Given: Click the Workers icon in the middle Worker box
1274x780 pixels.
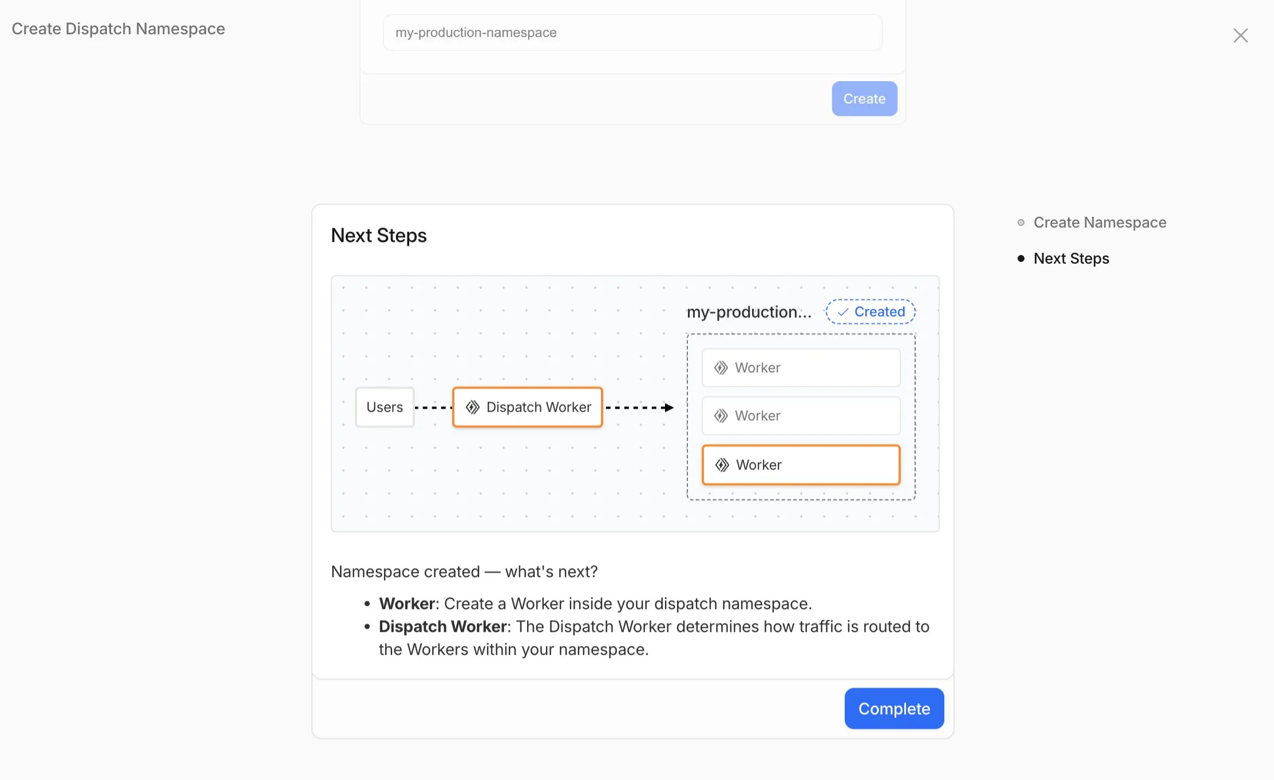Looking at the screenshot, I should pos(721,416).
